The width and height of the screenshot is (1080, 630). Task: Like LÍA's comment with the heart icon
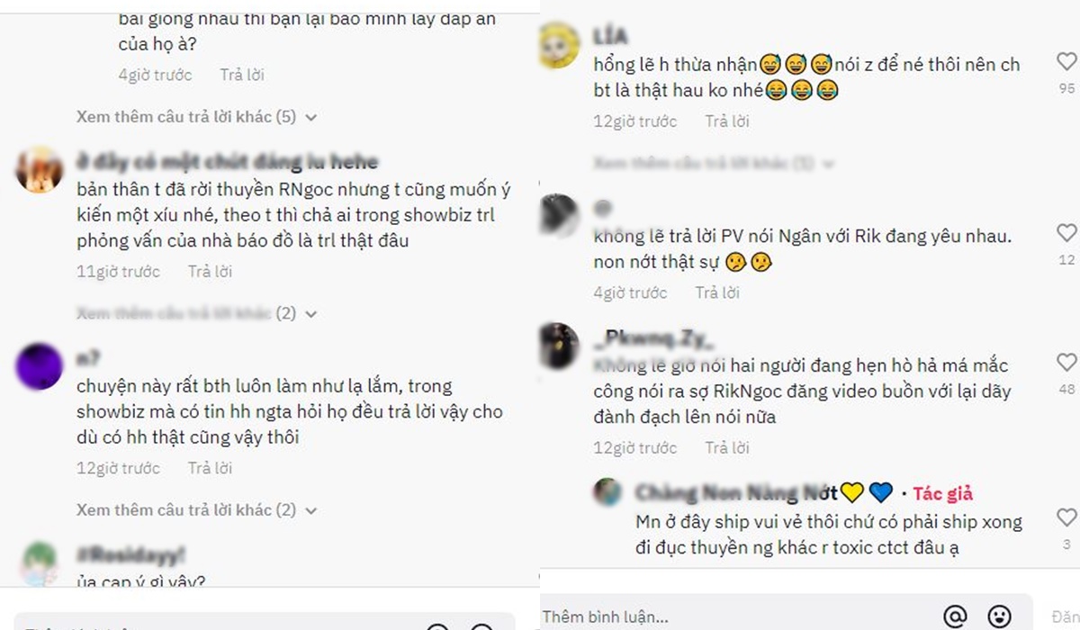(1066, 62)
